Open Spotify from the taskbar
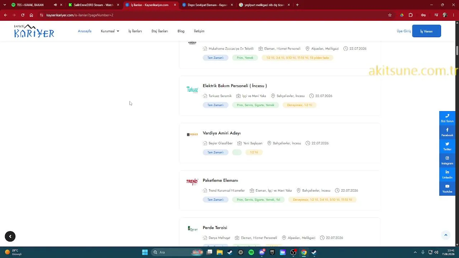Viewport: 459px width, 258px height. (x=251, y=252)
